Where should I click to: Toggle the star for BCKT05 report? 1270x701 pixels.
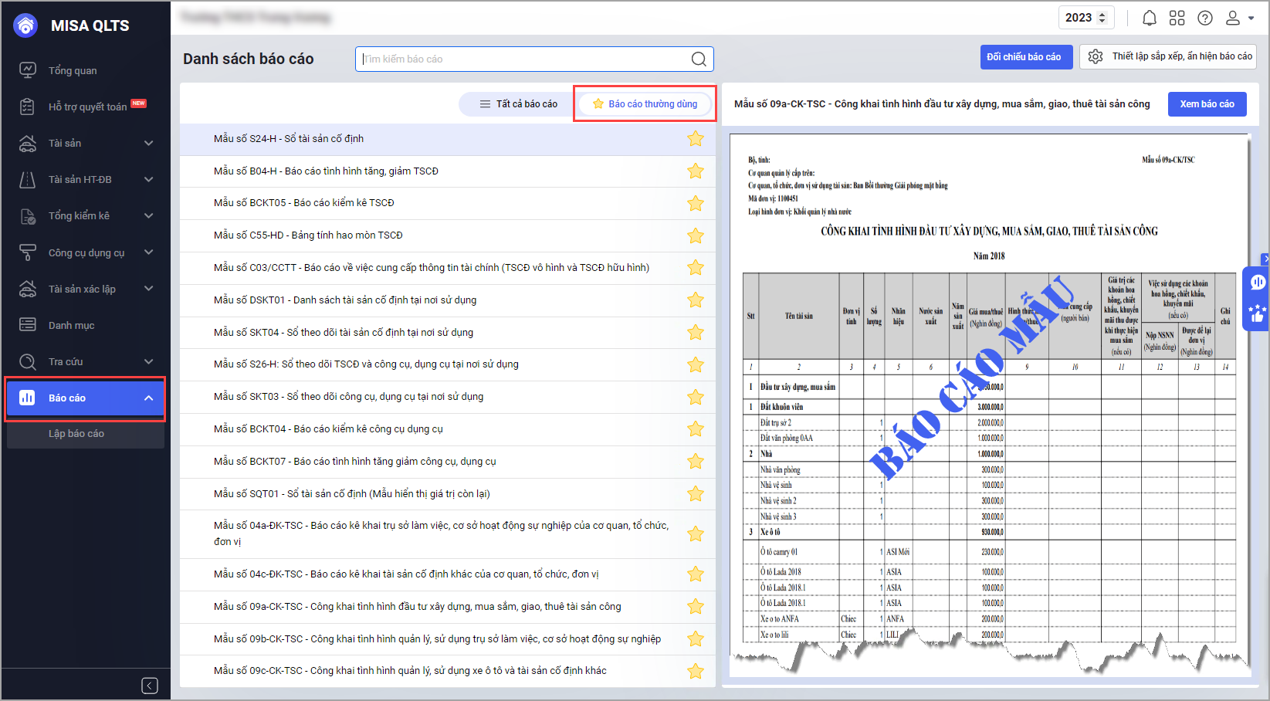coord(695,203)
